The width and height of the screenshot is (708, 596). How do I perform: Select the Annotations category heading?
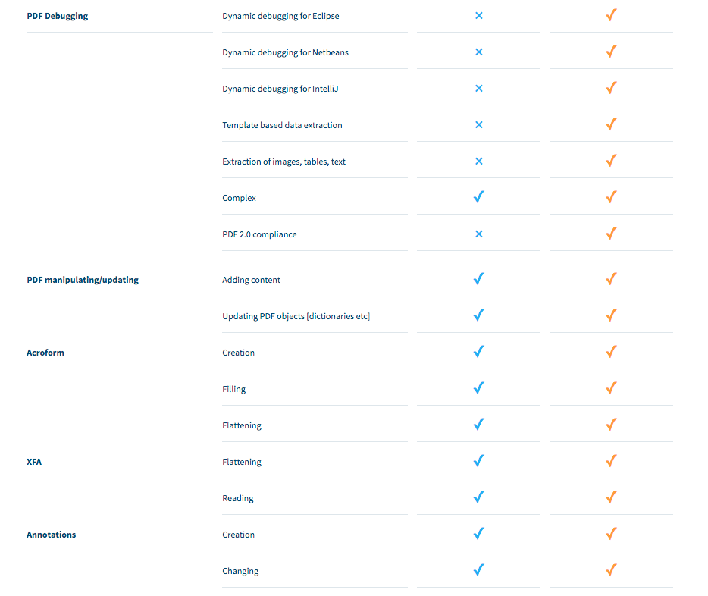coord(51,535)
